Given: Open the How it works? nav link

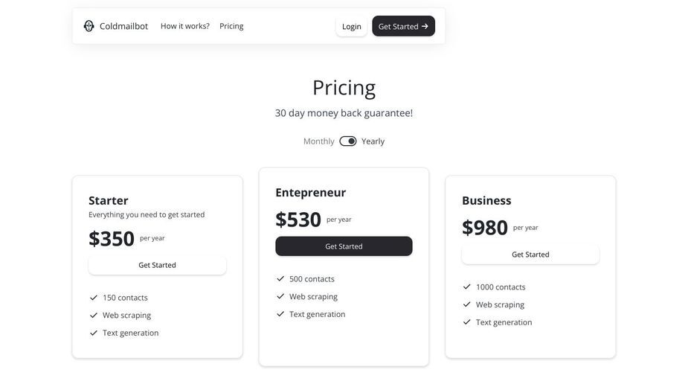Looking at the screenshot, I should (185, 26).
